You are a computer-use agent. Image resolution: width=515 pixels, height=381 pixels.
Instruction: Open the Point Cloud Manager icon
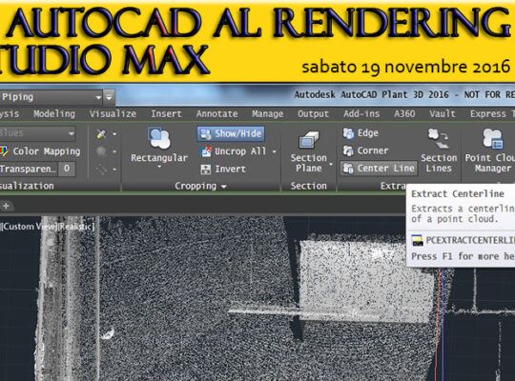492,139
